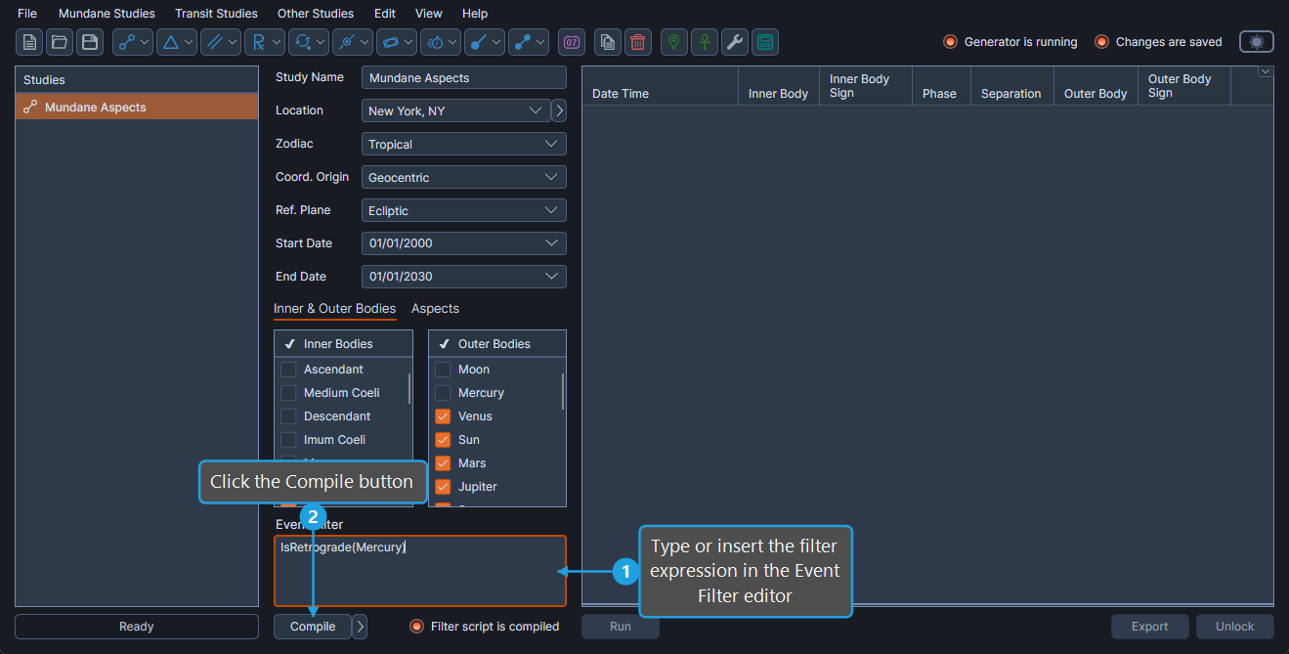Select the aspects (two connected dots) study icon
The width and height of the screenshot is (1289, 654).
click(x=126, y=42)
